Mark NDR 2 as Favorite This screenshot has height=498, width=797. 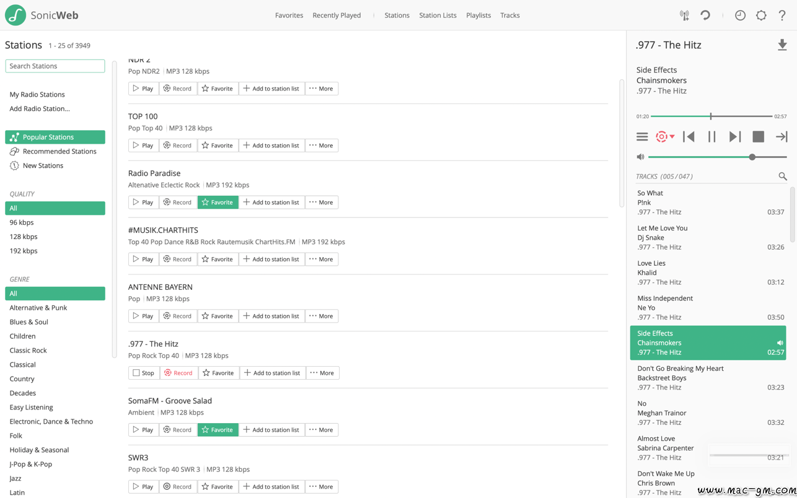pyautogui.click(x=218, y=89)
